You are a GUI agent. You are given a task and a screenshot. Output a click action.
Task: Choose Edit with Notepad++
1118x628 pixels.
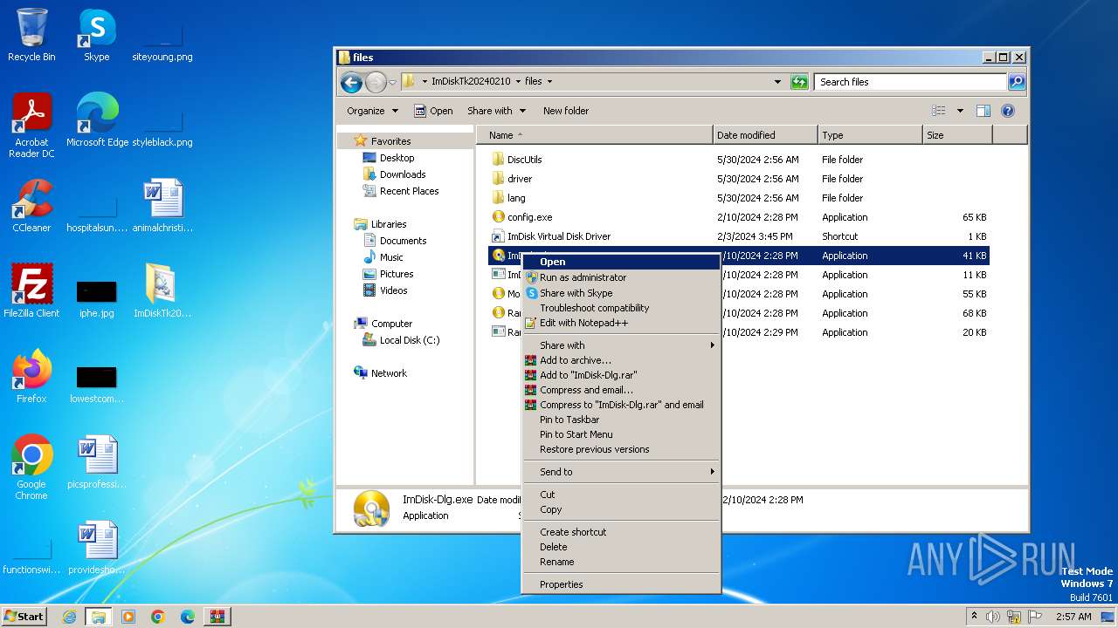(x=621, y=323)
